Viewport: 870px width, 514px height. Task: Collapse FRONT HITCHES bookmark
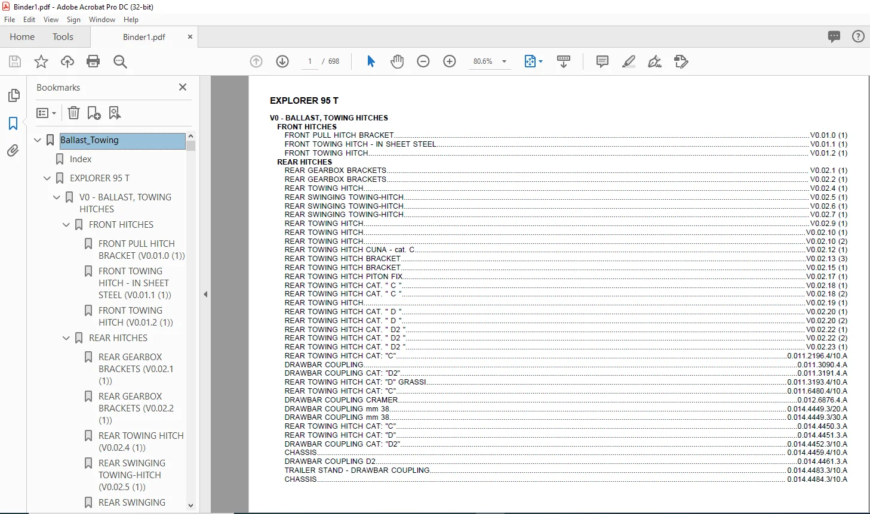click(66, 225)
